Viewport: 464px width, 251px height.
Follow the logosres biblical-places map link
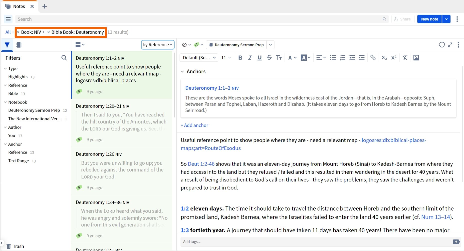[x=394, y=140]
